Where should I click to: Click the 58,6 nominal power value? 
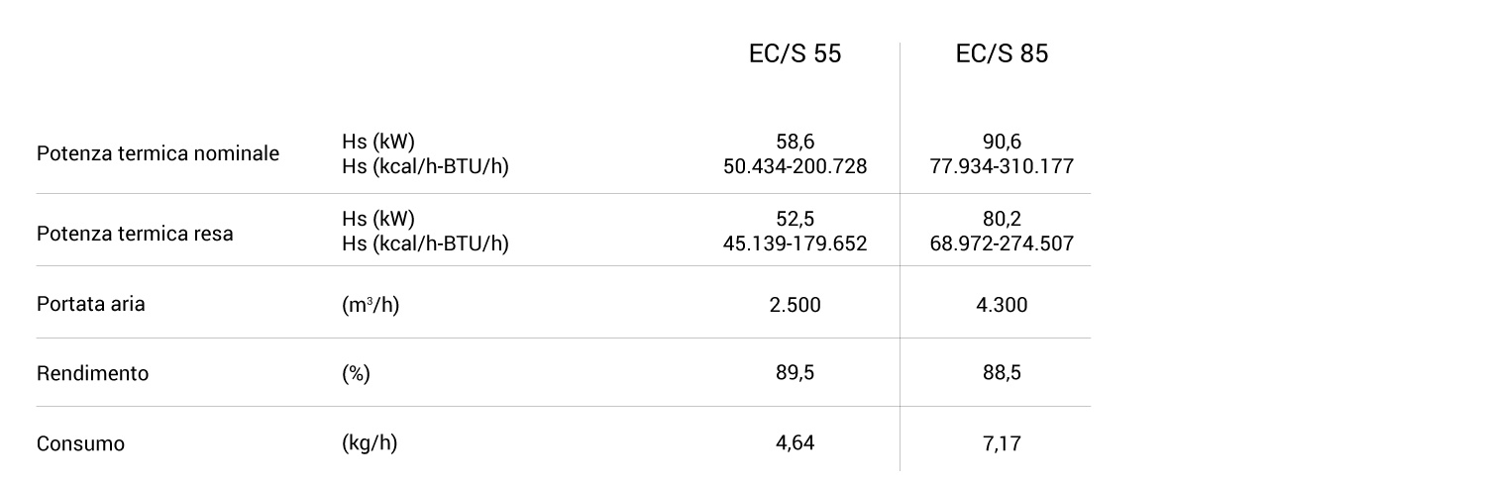click(x=795, y=142)
